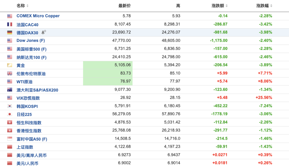289x167 pixels.
Task: Click the alert bell next to 德国DAX30
Action: (44, 32)
